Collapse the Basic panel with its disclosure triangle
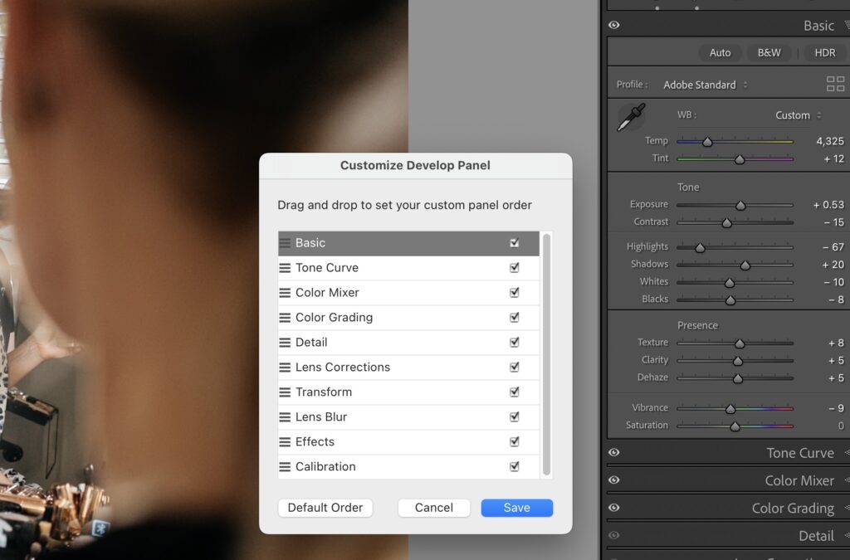Image resolution: width=850 pixels, height=560 pixels. pyautogui.click(x=846, y=25)
